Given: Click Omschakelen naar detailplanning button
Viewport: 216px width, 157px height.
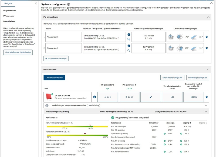Looking at the screenshot, I should click(x=18, y=52).
